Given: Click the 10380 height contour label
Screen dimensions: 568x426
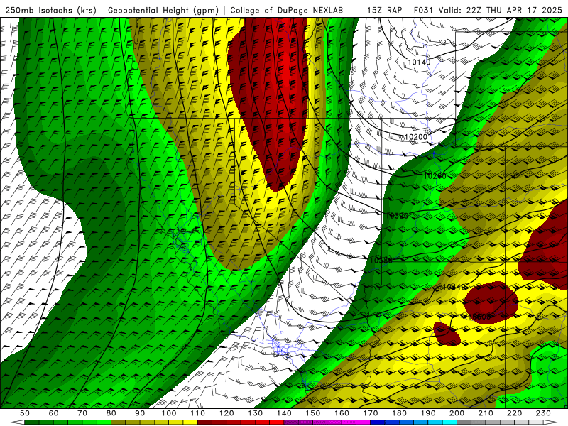Looking at the screenshot, I should (381, 260).
